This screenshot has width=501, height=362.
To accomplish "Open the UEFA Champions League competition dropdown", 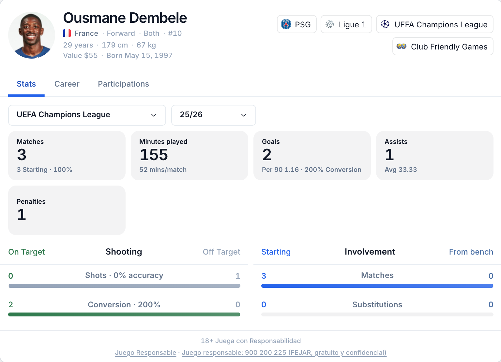I will coord(87,115).
